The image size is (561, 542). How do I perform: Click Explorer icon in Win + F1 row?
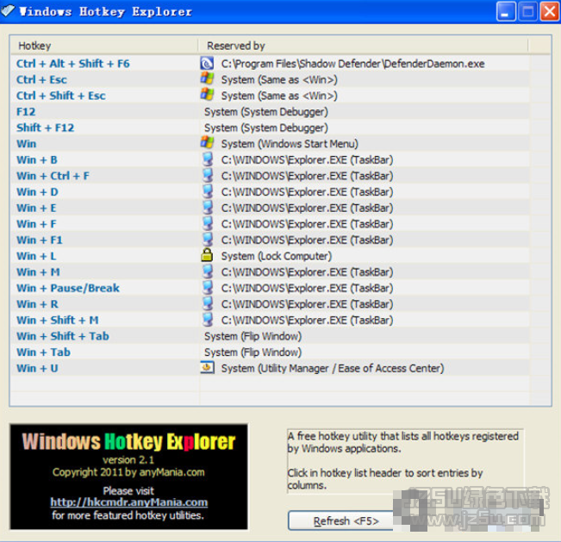click(208, 240)
